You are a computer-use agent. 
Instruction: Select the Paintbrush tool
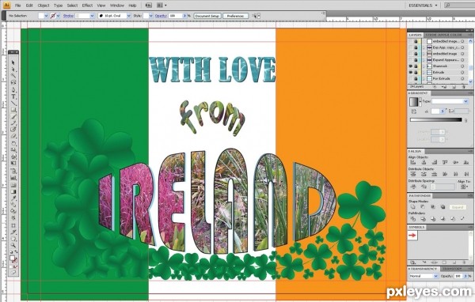(x=13, y=116)
